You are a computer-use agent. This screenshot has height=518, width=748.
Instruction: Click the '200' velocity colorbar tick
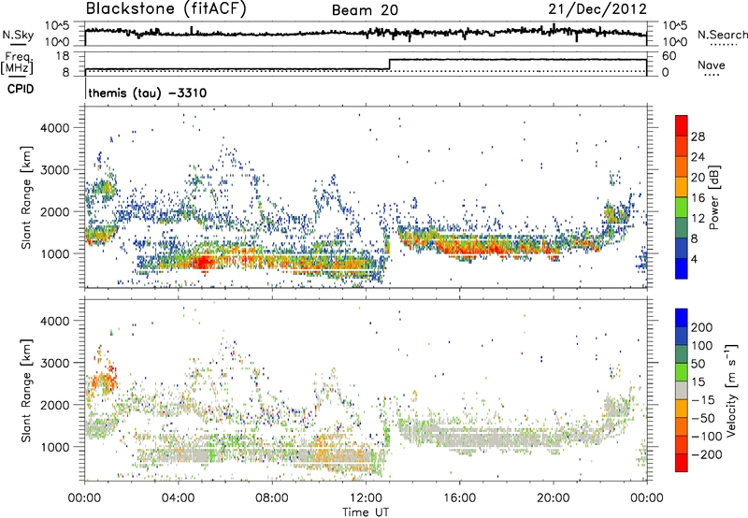(x=702, y=327)
